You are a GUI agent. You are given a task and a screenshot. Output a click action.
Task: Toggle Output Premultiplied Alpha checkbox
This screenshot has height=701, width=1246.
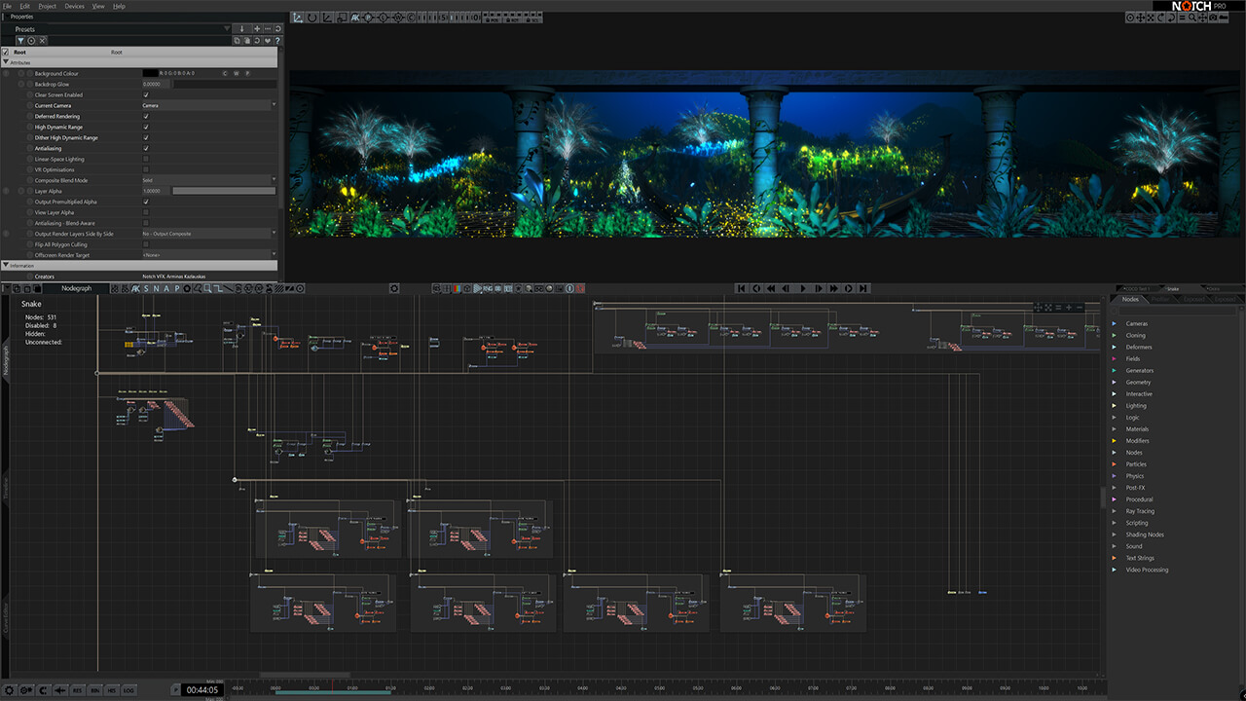[x=146, y=202]
